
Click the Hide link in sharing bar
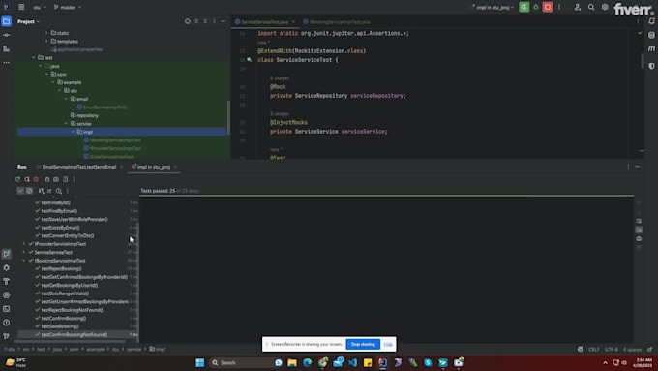pos(388,344)
